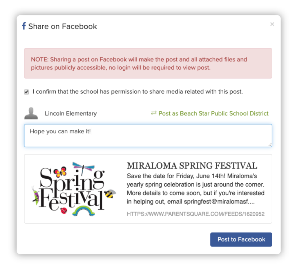The height and width of the screenshot is (272, 297).
Task: Click the bee graphic in festival logo
Action: tap(111, 194)
